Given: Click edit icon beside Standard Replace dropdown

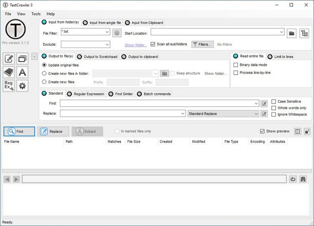Looking at the screenshot, I should tap(264, 114).
